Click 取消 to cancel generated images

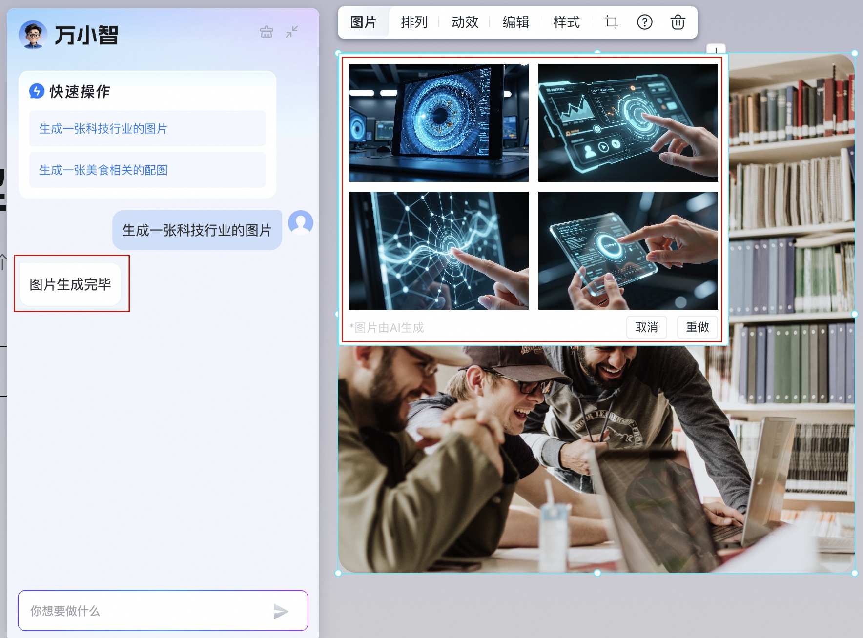[x=647, y=327]
